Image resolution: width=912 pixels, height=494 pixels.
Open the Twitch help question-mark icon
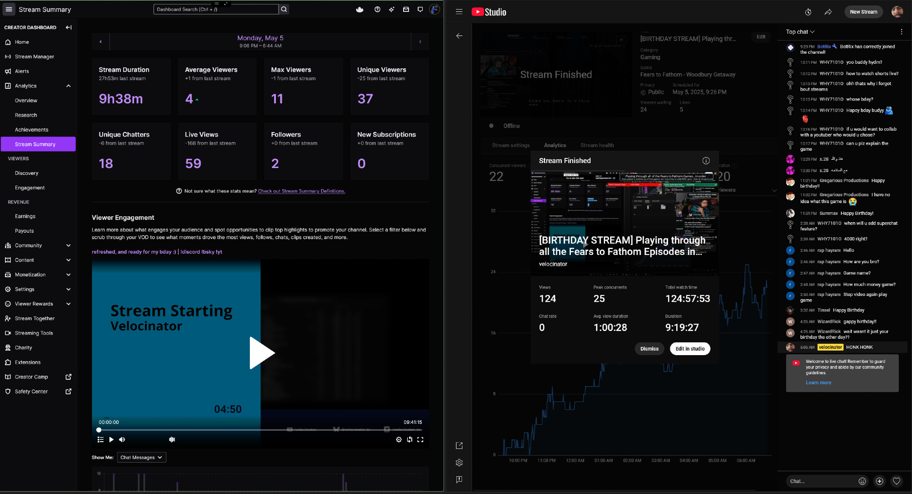pos(377,9)
